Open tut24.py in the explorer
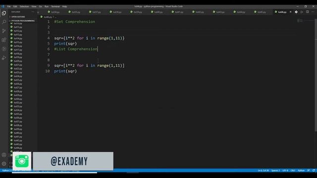The image size is (317, 178). [18, 76]
